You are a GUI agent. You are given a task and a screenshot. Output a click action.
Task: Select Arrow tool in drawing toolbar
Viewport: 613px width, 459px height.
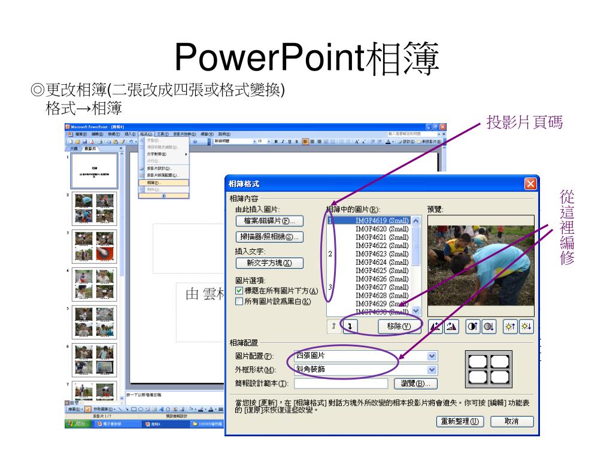pos(127,409)
